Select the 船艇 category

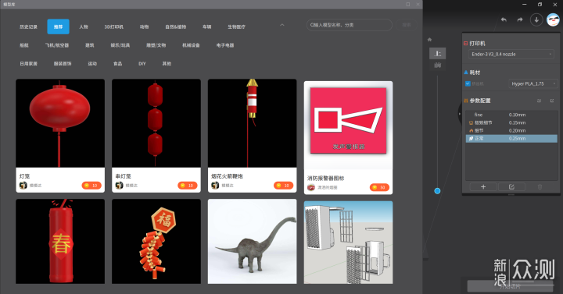pos(24,45)
